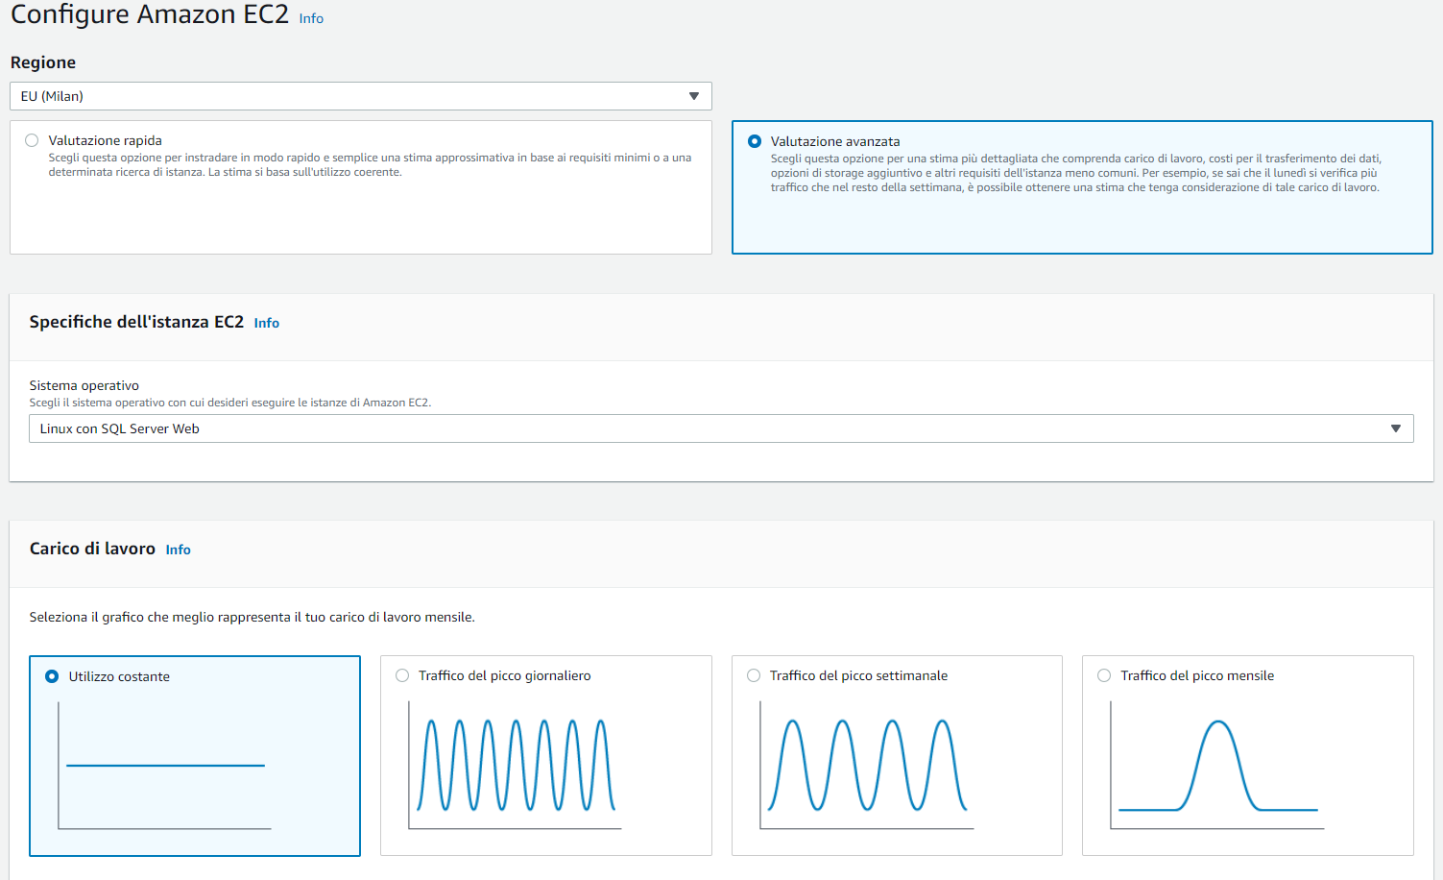
Task: Click the arrow on Linux con SQL Server Web
Action: 1396,428
